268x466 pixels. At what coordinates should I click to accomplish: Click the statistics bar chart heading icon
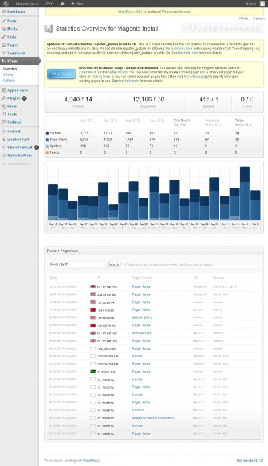tap(48, 29)
